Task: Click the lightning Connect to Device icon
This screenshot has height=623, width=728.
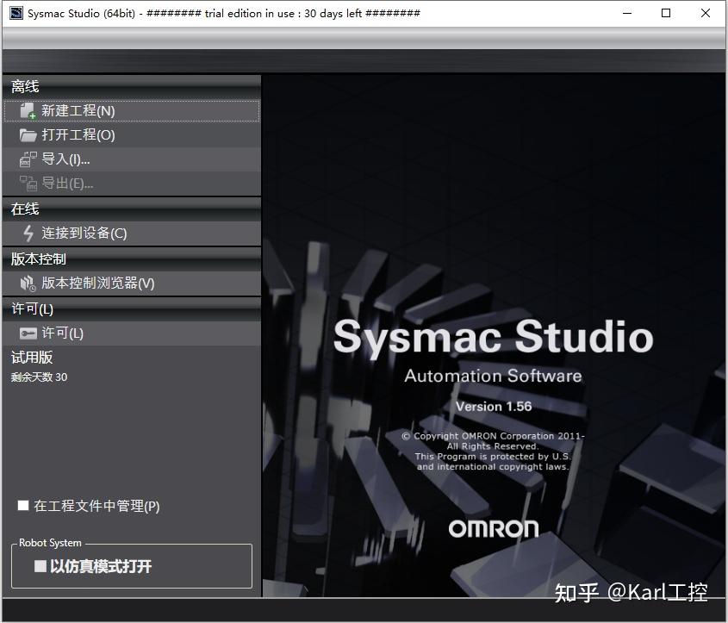Action: coord(28,234)
